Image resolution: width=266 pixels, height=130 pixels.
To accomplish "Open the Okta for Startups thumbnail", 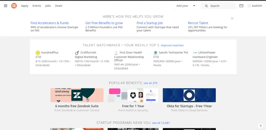I will pyautogui.click(x=189, y=95).
